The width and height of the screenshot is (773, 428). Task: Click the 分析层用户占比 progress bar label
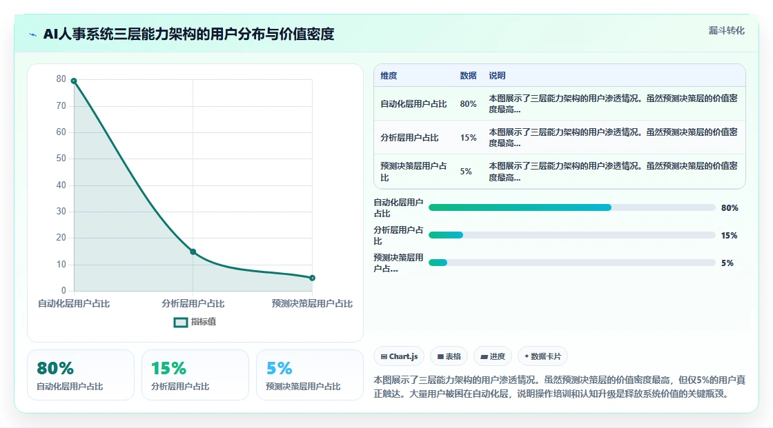pyautogui.click(x=398, y=236)
